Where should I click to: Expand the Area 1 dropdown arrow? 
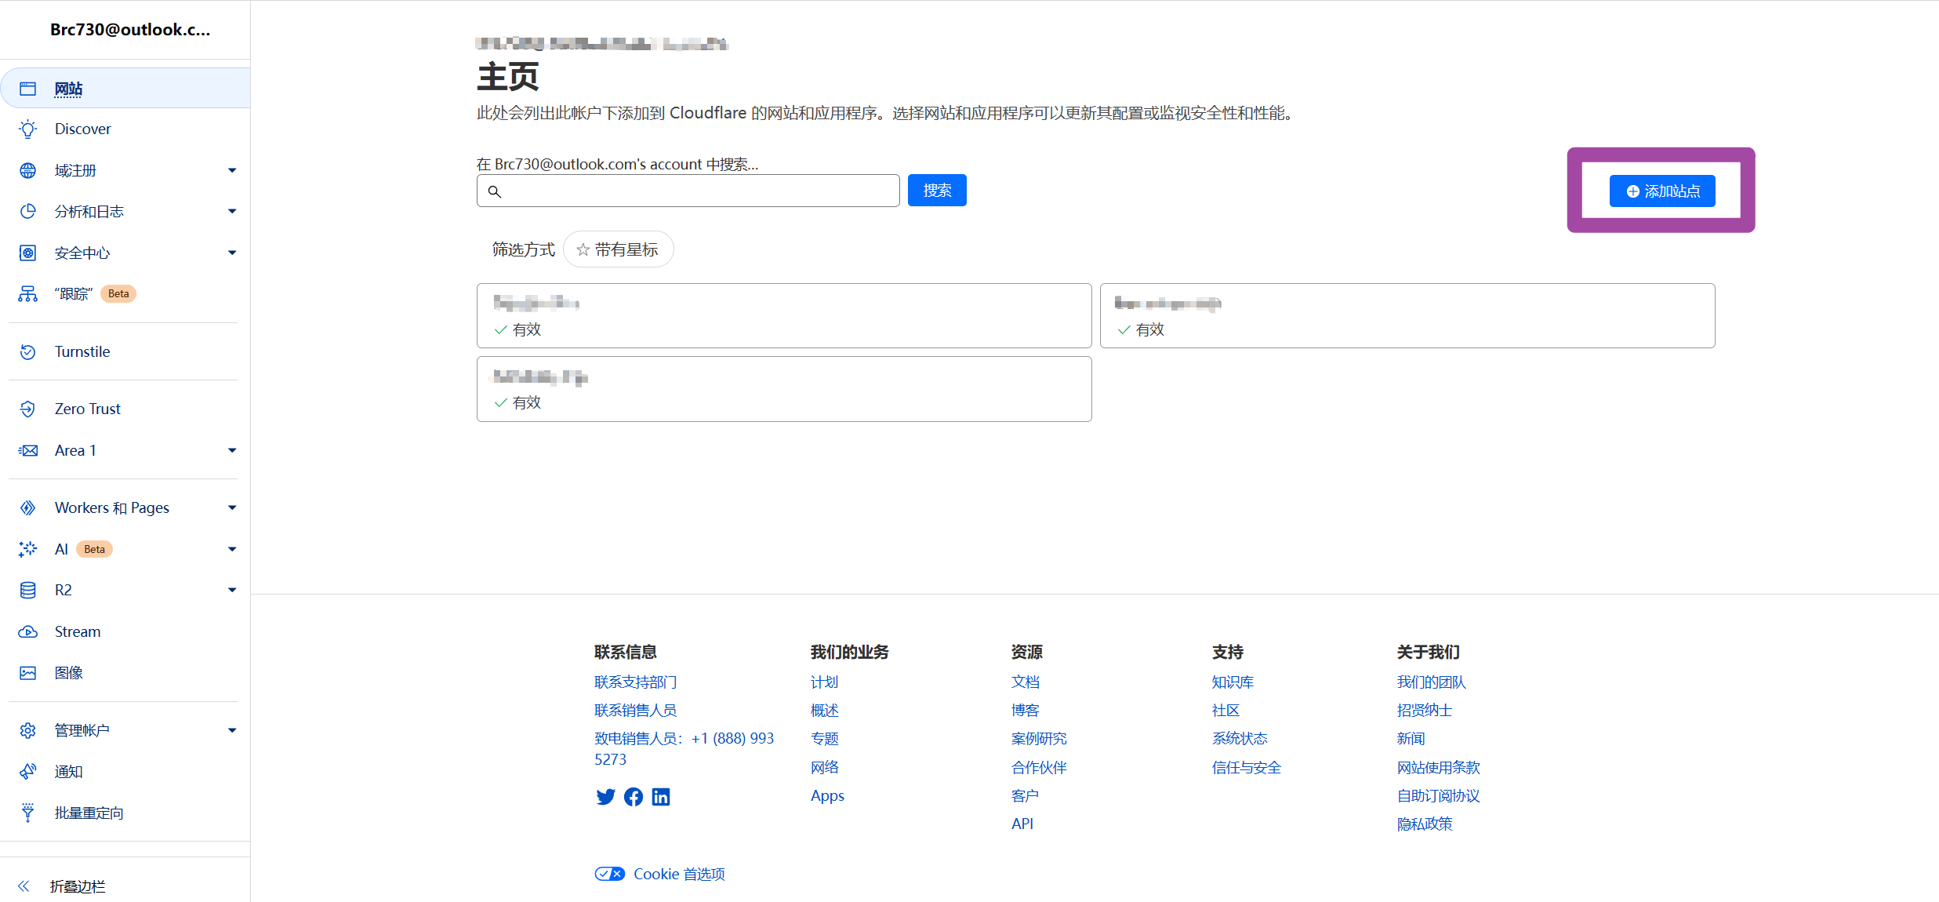[x=232, y=450]
